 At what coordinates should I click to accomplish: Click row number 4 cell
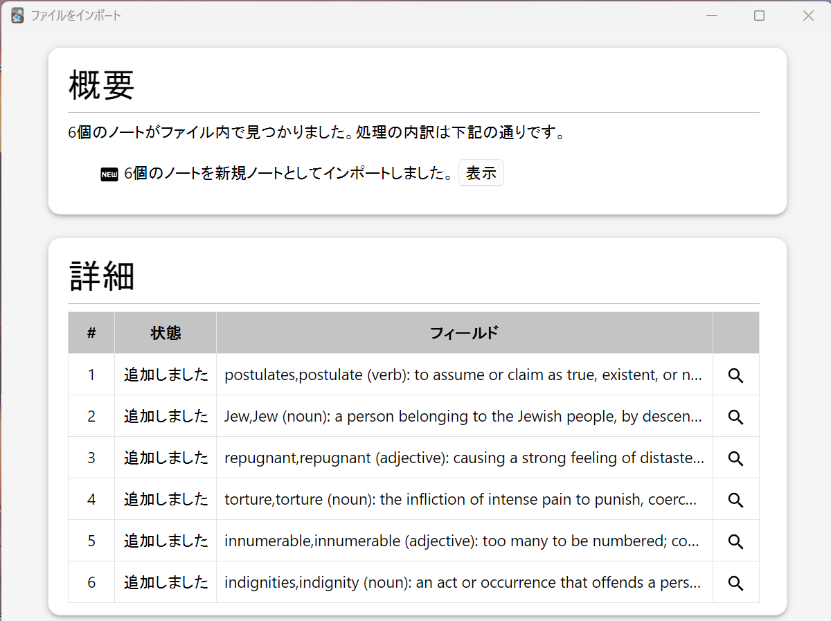[x=91, y=499]
